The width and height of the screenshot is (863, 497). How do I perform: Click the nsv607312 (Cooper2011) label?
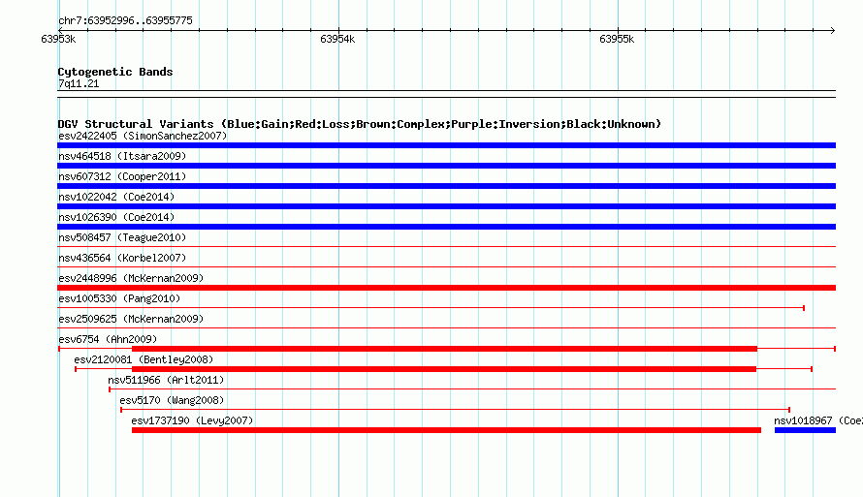(122, 176)
